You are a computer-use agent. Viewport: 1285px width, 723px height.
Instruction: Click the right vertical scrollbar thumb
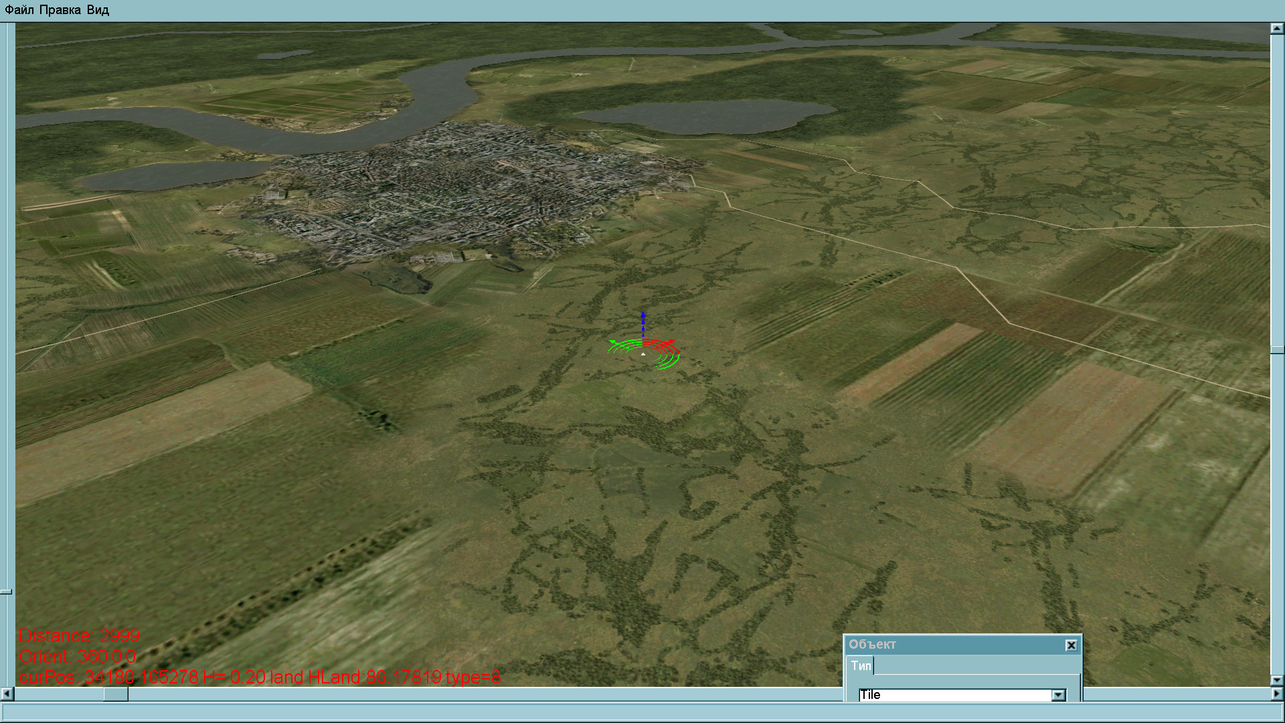click(1276, 350)
